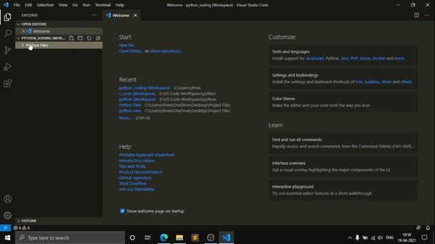
Task: Collapse all folders in Explorer
Action: point(98,38)
